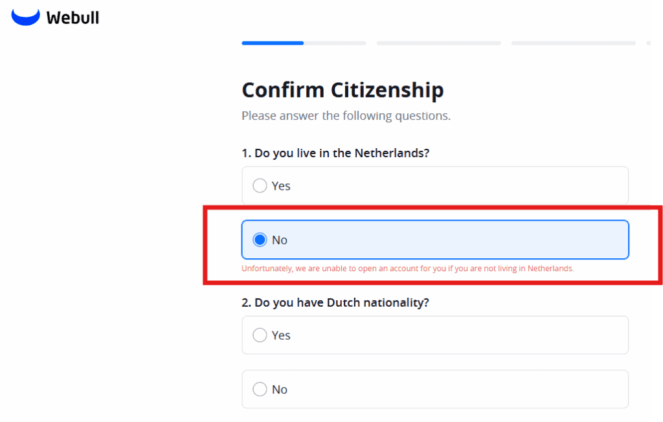Click the blue filled progress bar segment

point(273,43)
